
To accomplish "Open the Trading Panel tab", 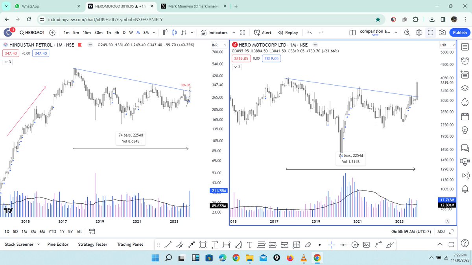I will click(130, 244).
